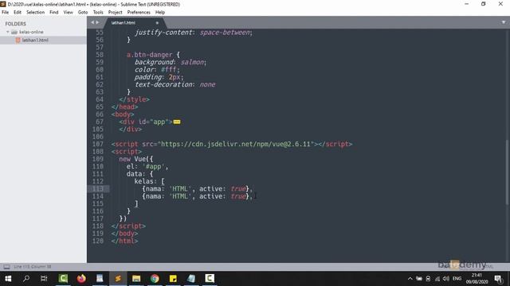The image size is (510, 286).
Task: Open the Project menu
Action: 115,13
